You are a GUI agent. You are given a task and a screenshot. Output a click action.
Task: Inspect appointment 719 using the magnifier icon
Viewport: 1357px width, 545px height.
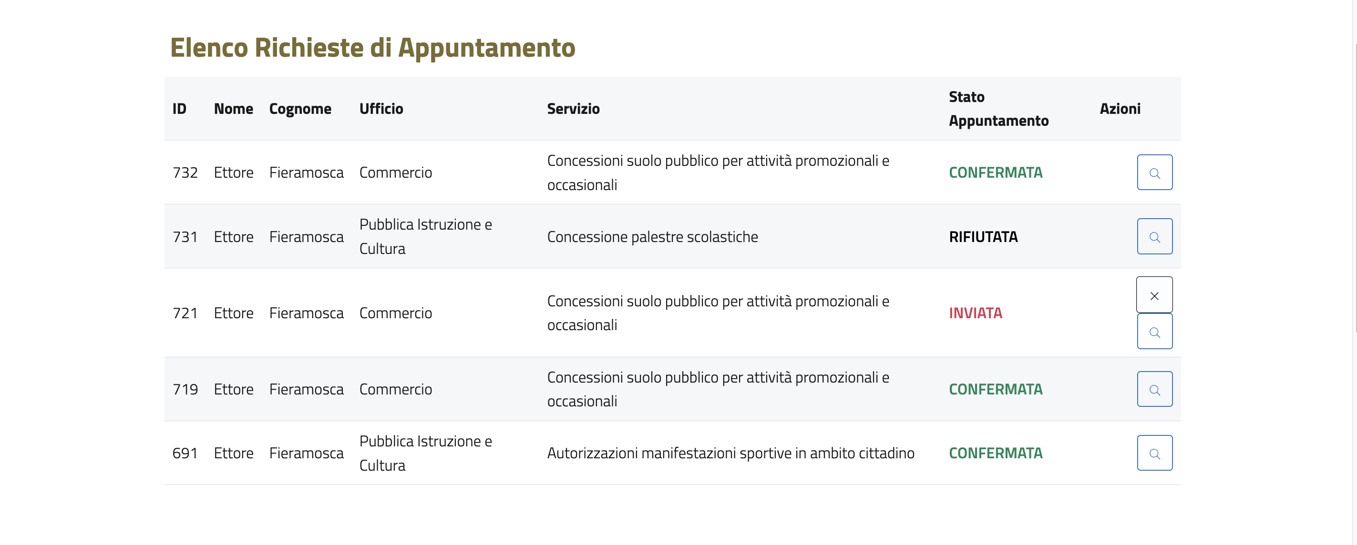[1154, 389]
